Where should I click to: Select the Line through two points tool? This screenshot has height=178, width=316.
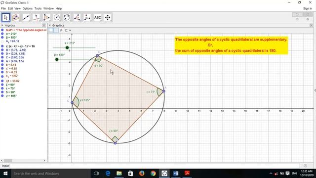(x=26, y=17)
